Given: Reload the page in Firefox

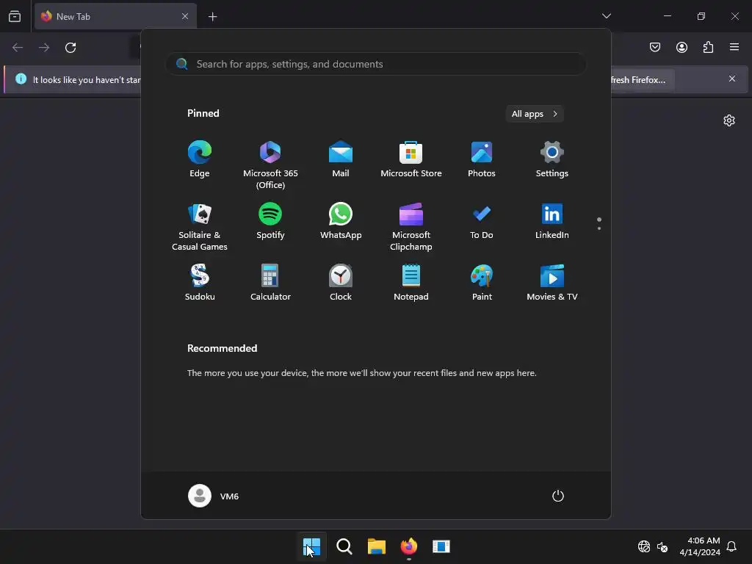Looking at the screenshot, I should [x=70, y=48].
